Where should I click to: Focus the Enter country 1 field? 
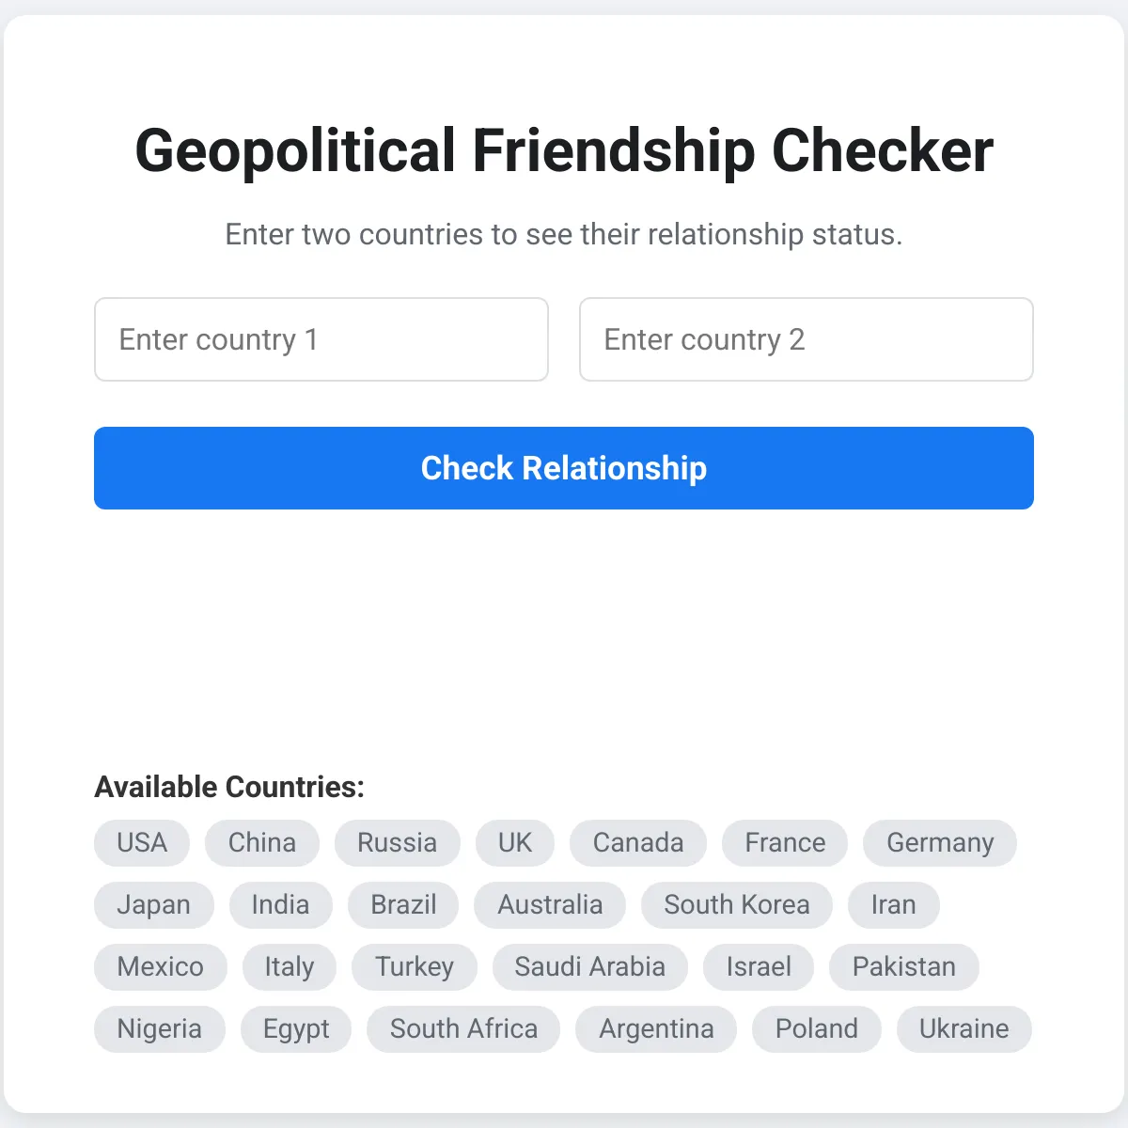pos(321,339)
